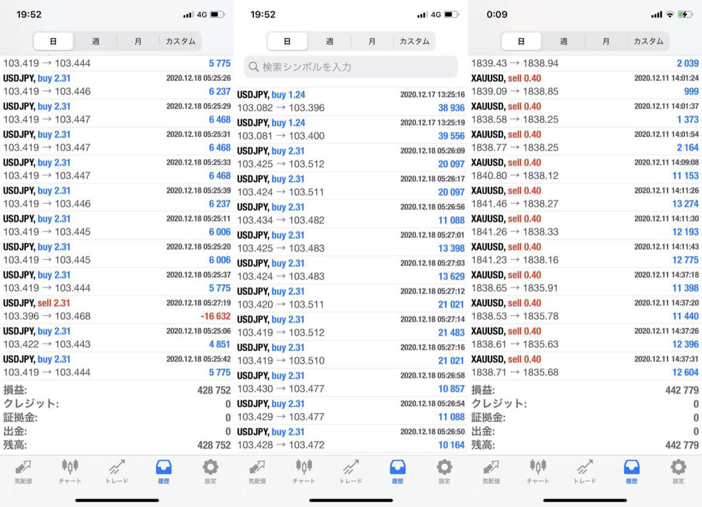Open USDJPY buy trade dated 2020.12.18 05:26:09
Screen dimensions: 702x507
coord(351,157)
